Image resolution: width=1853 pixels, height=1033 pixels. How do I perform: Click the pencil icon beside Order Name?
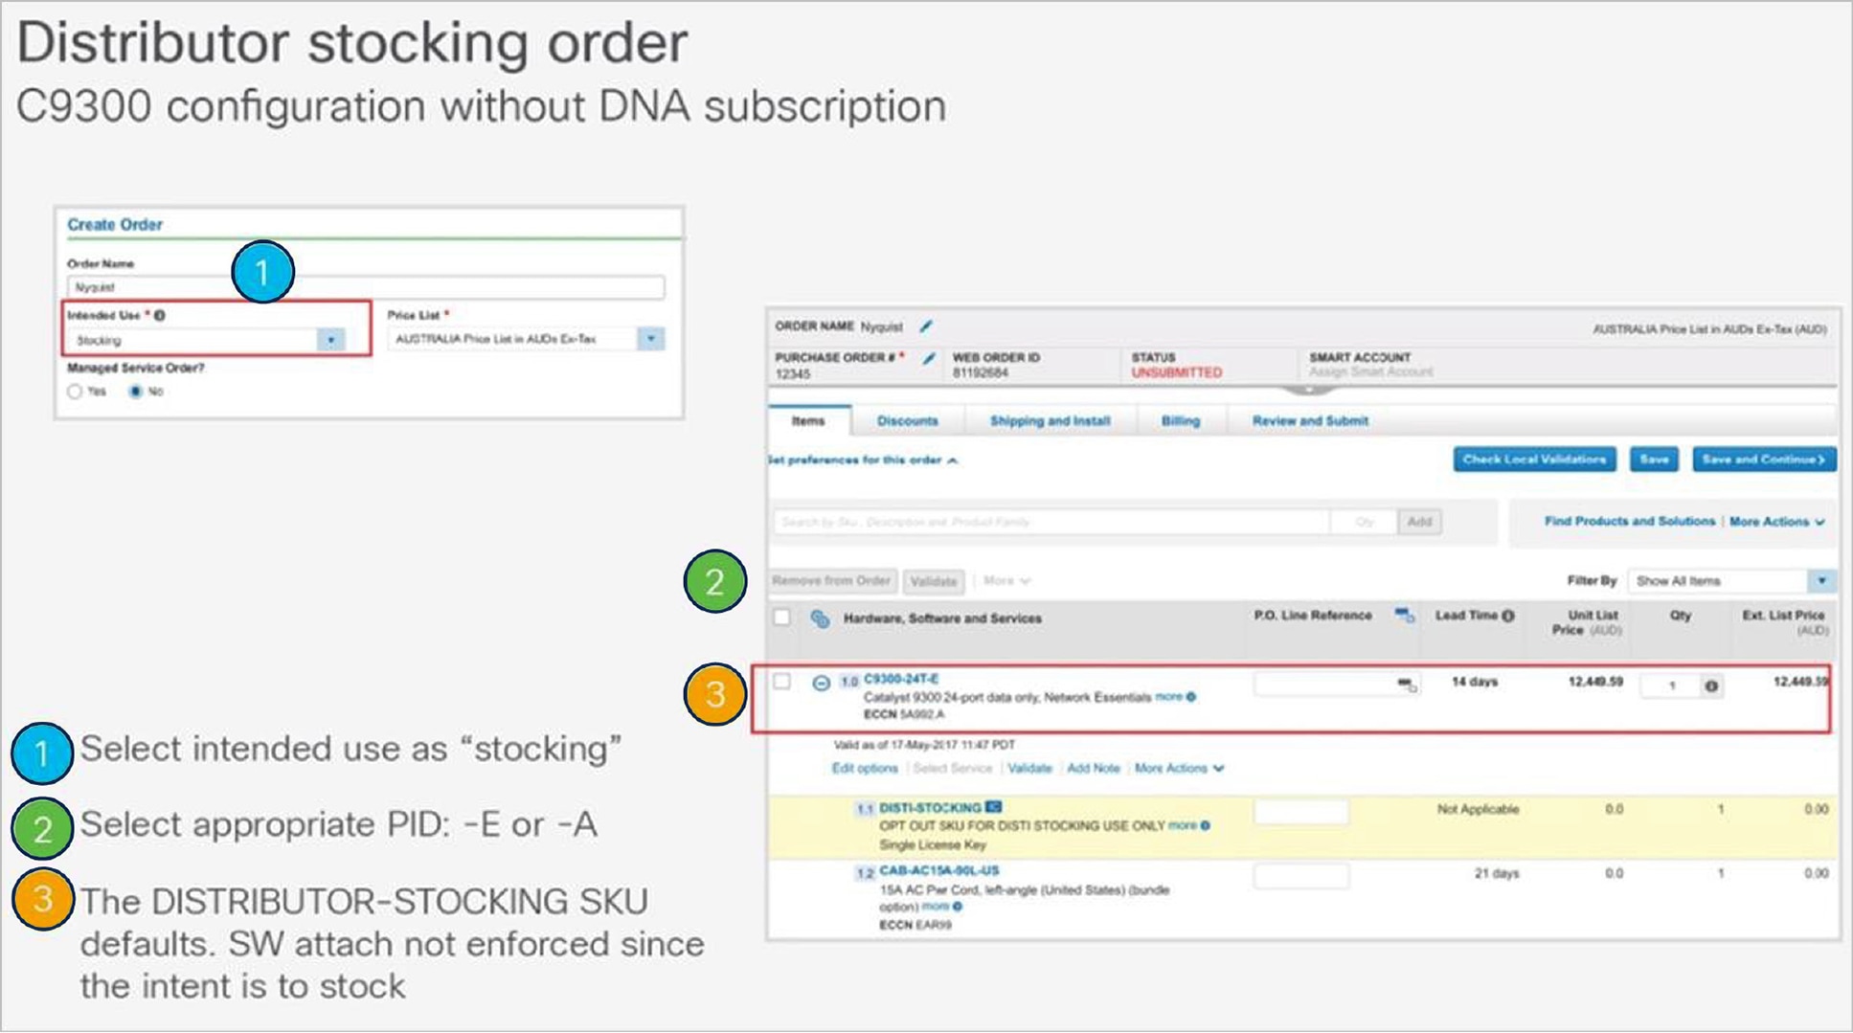pyautogui.click(x=926, y=326)
